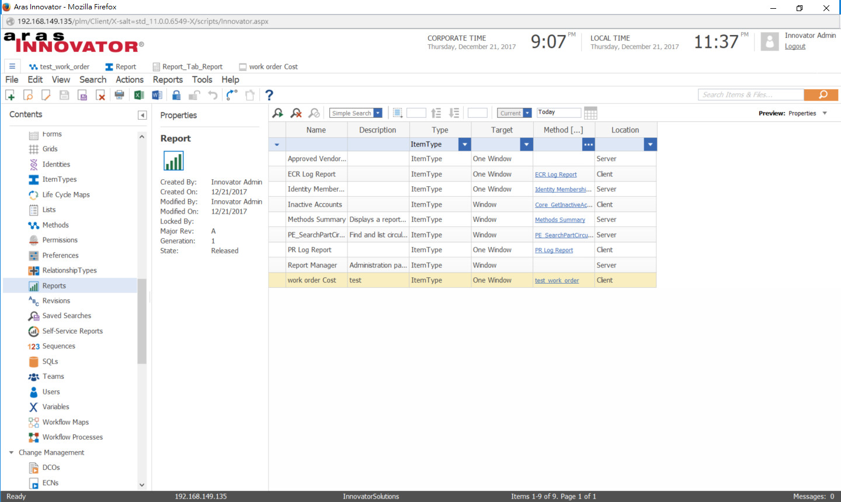Toggle the search row arrow in grid

coord(277,144)
